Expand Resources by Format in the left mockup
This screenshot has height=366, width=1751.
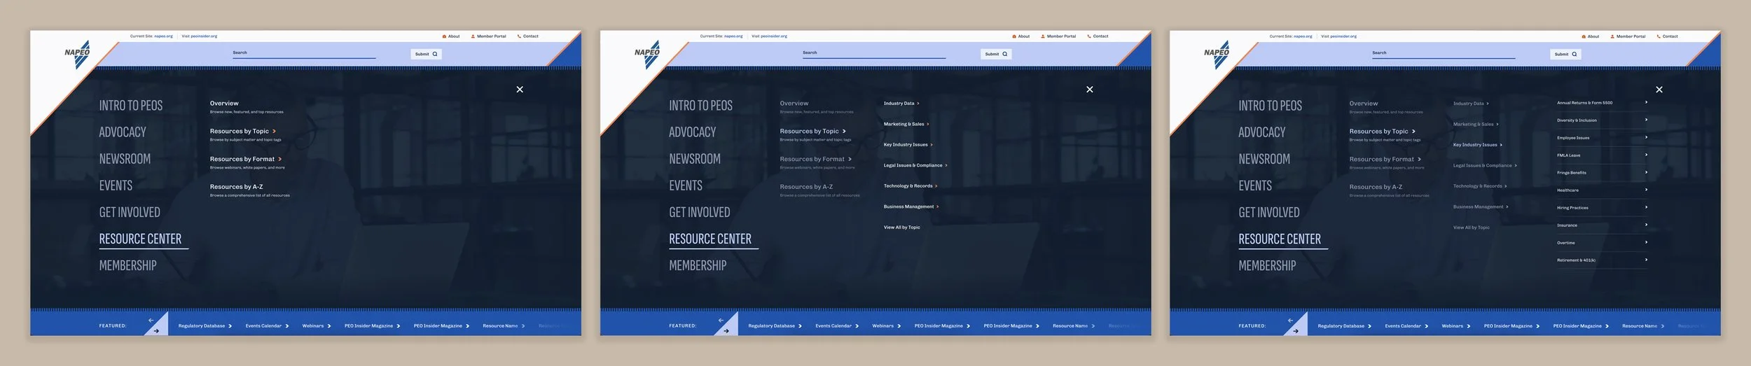point(246,159)
